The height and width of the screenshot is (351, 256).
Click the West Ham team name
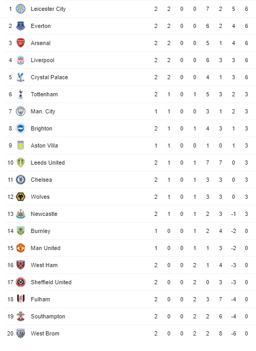[x=44, y=265]
